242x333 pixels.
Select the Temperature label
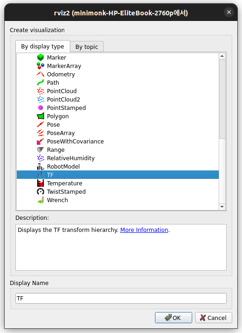(65, 183)
